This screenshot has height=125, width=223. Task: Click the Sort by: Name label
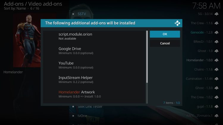click(15, 9)
